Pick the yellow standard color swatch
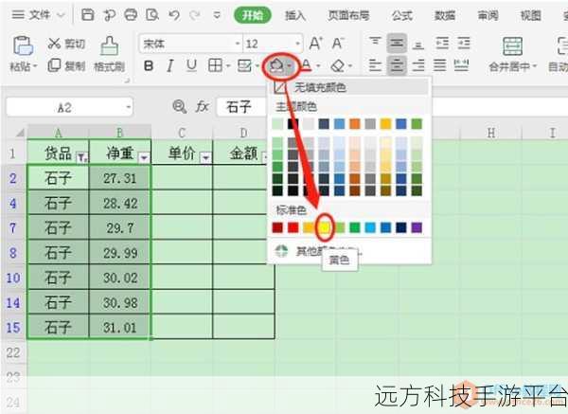Image resolution: width=568 pixels, height=414 pixels. (x=324, y=227)
